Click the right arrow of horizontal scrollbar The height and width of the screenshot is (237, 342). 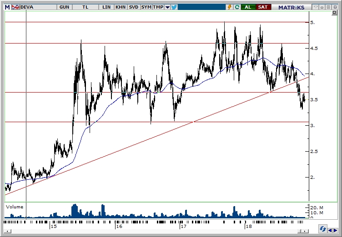click(306, 231)
